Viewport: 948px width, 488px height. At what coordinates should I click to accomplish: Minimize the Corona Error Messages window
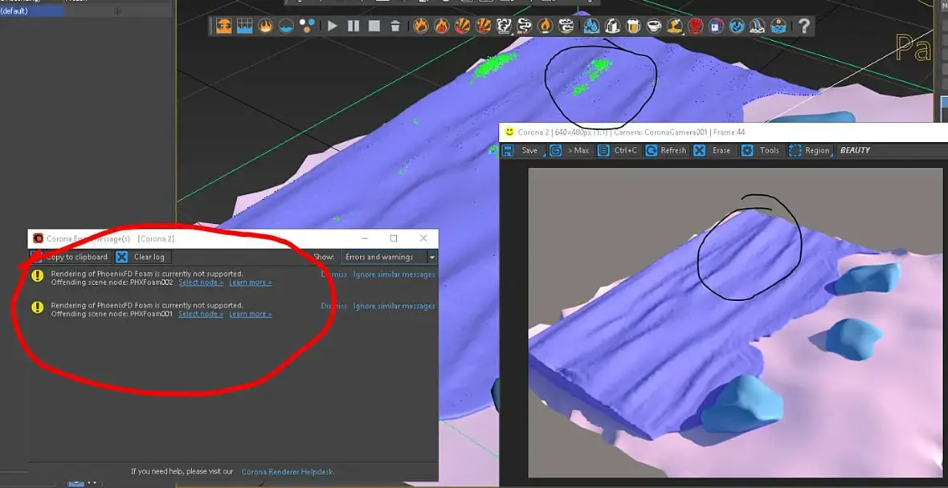pyautogui.click(x=365, y=238)
